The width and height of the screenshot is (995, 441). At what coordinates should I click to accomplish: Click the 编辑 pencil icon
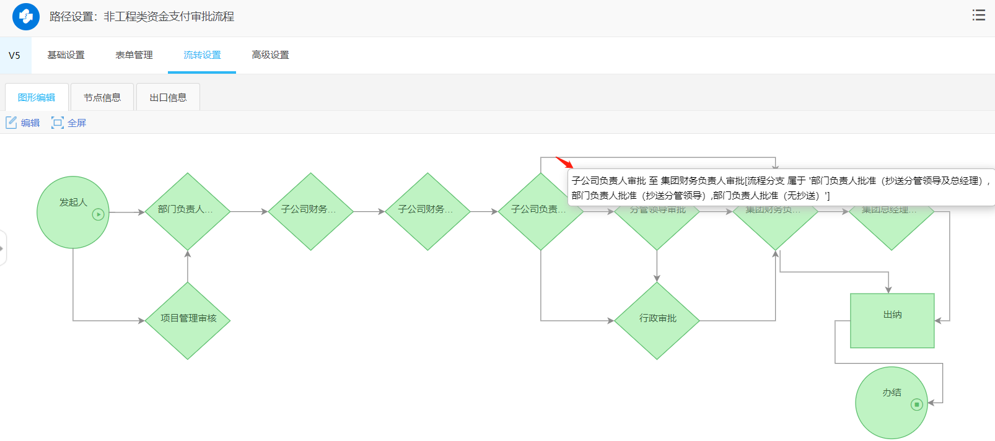click(11, 123)
